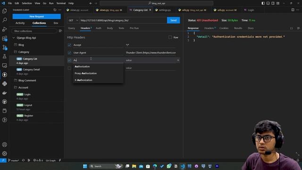Open the Accounts icon in the activity bar
The height and width of the screenshot is (170, 302).
[4, 144]
